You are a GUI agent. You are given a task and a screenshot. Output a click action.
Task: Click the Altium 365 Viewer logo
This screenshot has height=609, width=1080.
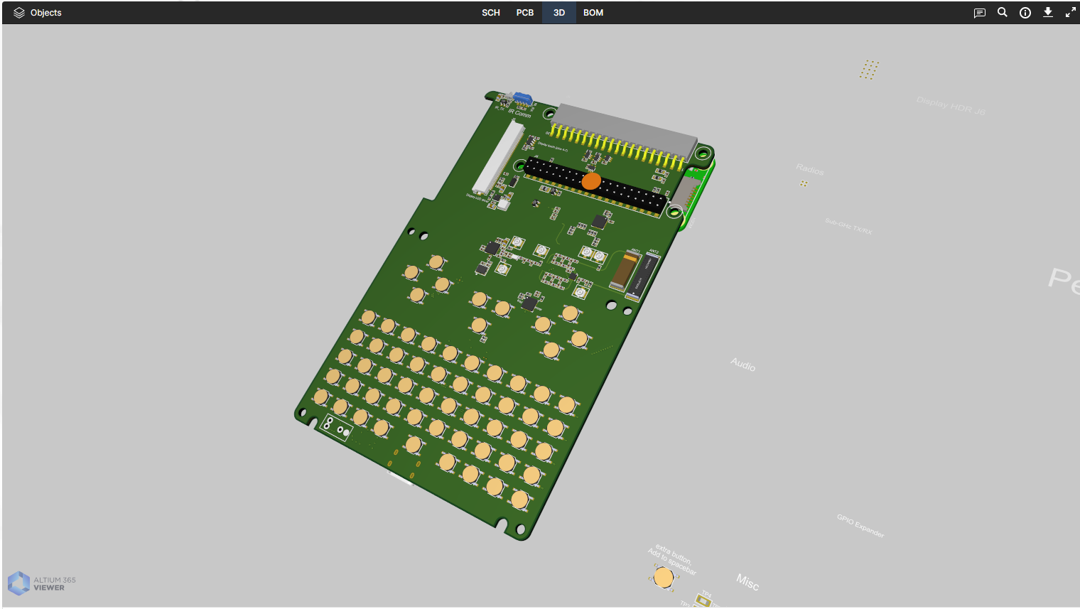coord(42,583)
